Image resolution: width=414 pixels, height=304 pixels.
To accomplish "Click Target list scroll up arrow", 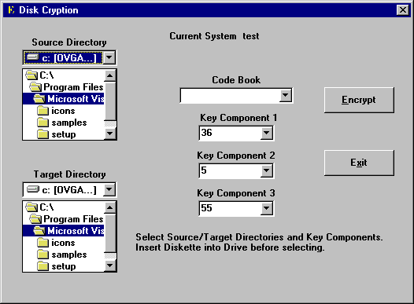I will point(110,208).
